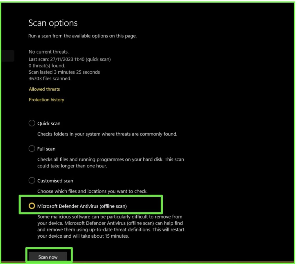The image size is (297, 264).
Task: Select Microsoft Defender Antivirus (offline scan)
Action: pos(32,206)
